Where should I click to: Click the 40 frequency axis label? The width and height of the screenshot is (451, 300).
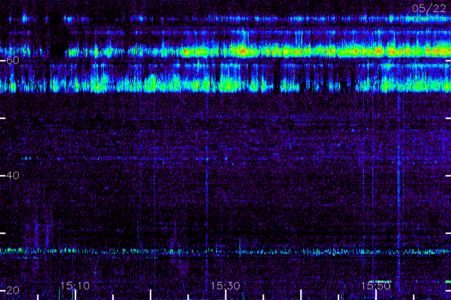click(13, 175)
